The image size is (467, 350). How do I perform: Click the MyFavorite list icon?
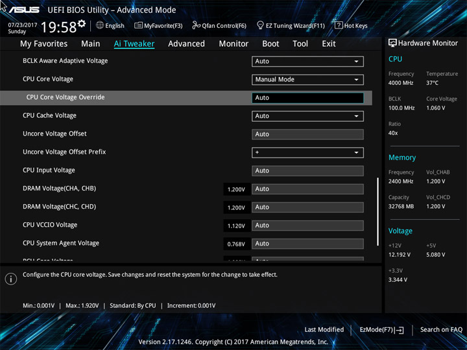[x=138, y=25]
